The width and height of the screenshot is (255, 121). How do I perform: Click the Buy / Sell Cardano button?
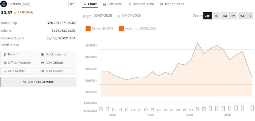[38, 82]
